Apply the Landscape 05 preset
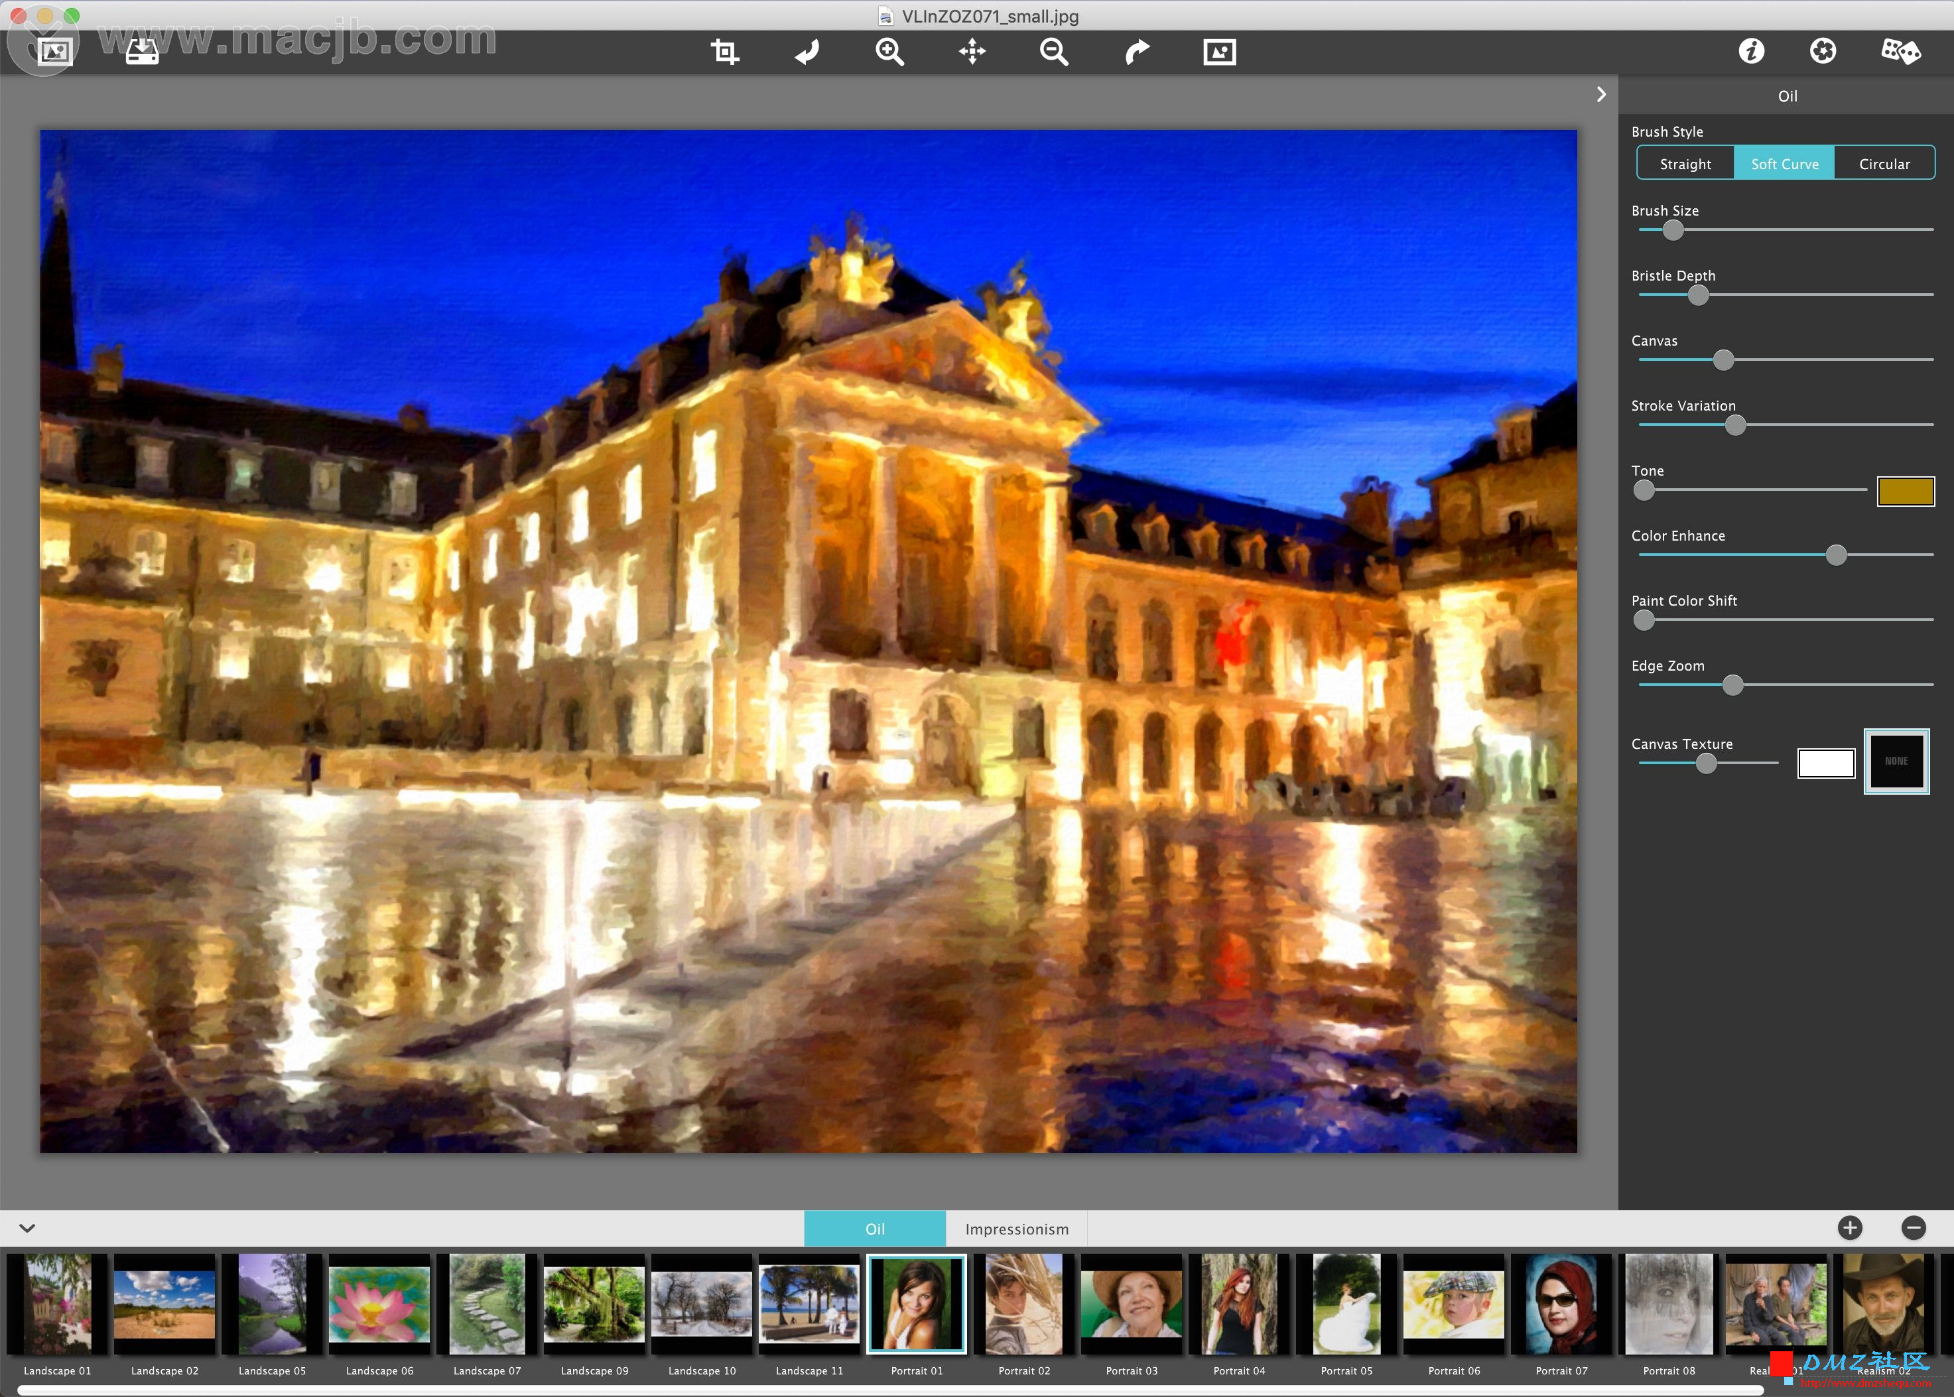Screen dimensions: 1954x1397 272,1304
